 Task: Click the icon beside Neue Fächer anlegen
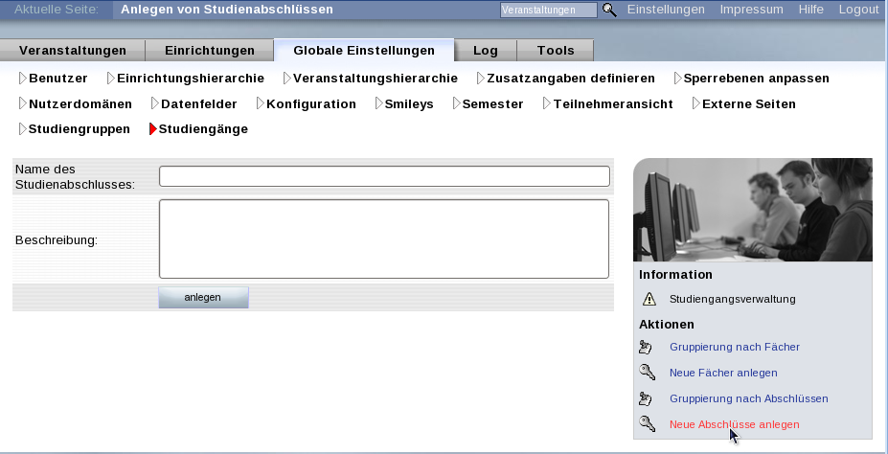647,373
